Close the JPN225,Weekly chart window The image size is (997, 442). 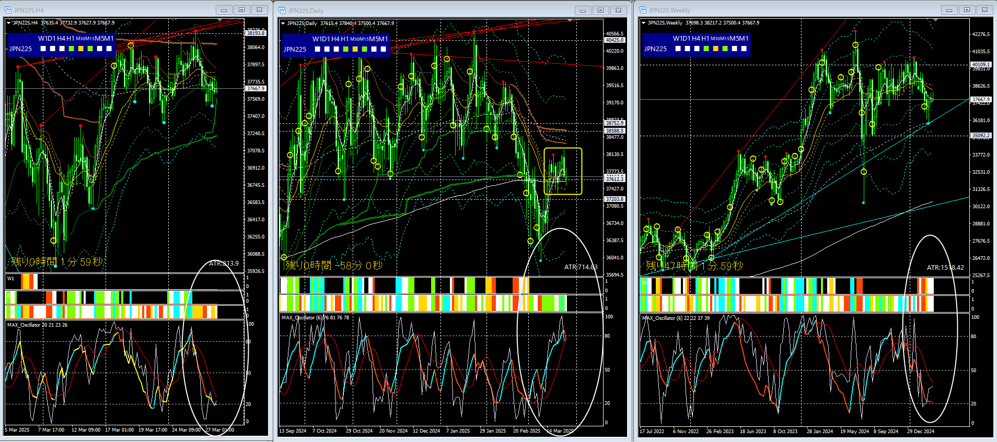coord(984,10)
